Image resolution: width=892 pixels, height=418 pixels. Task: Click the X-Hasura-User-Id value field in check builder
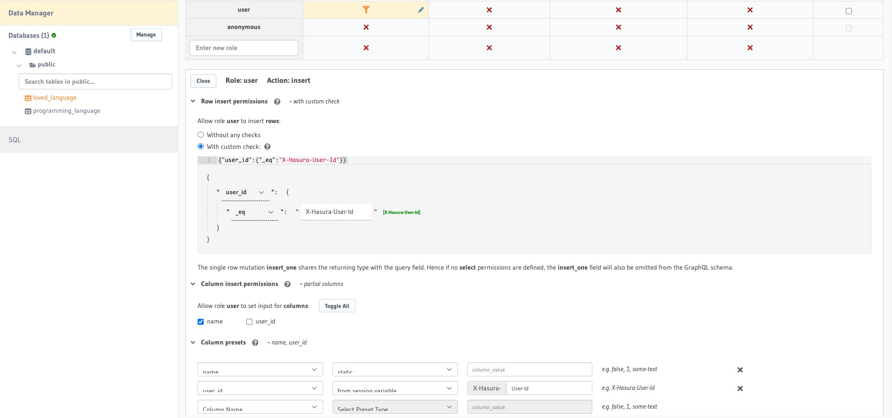[336, 212]
